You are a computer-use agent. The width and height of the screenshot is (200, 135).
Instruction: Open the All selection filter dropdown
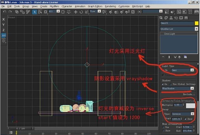click(58, 11)
